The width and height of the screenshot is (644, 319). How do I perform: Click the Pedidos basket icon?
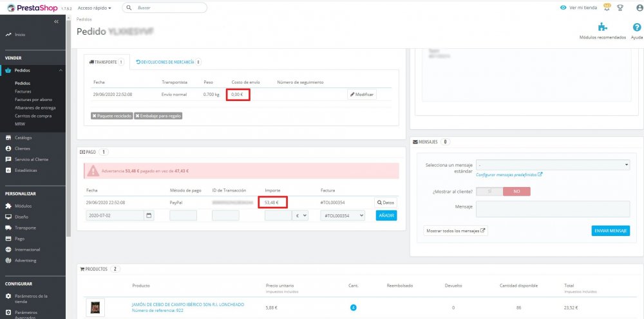pos(8,71)
